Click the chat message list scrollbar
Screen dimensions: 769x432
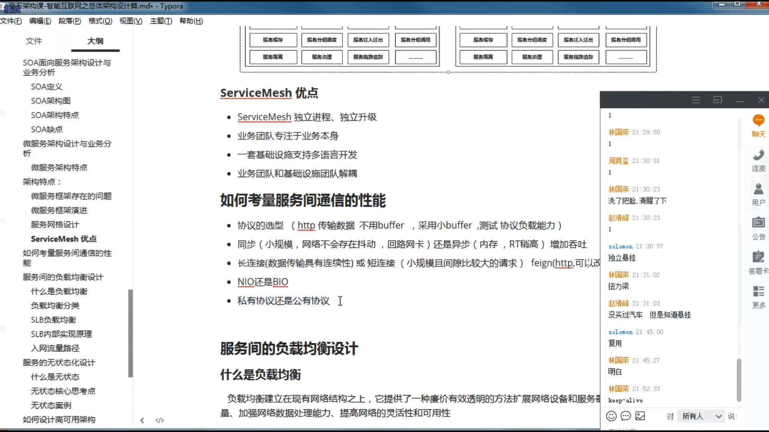tap(739, 380)
